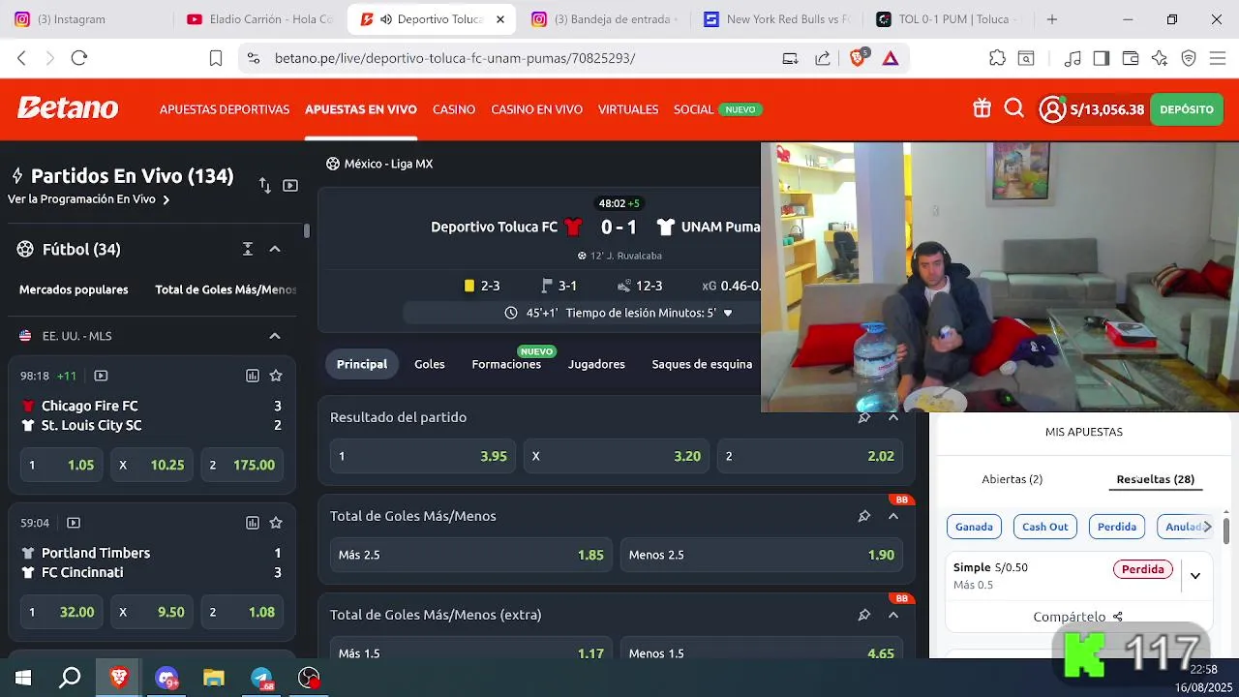The height and width of the screenshot is (697, 1239).
Task: Open Brave Shields lion icon
Action: tap(858, 58)
